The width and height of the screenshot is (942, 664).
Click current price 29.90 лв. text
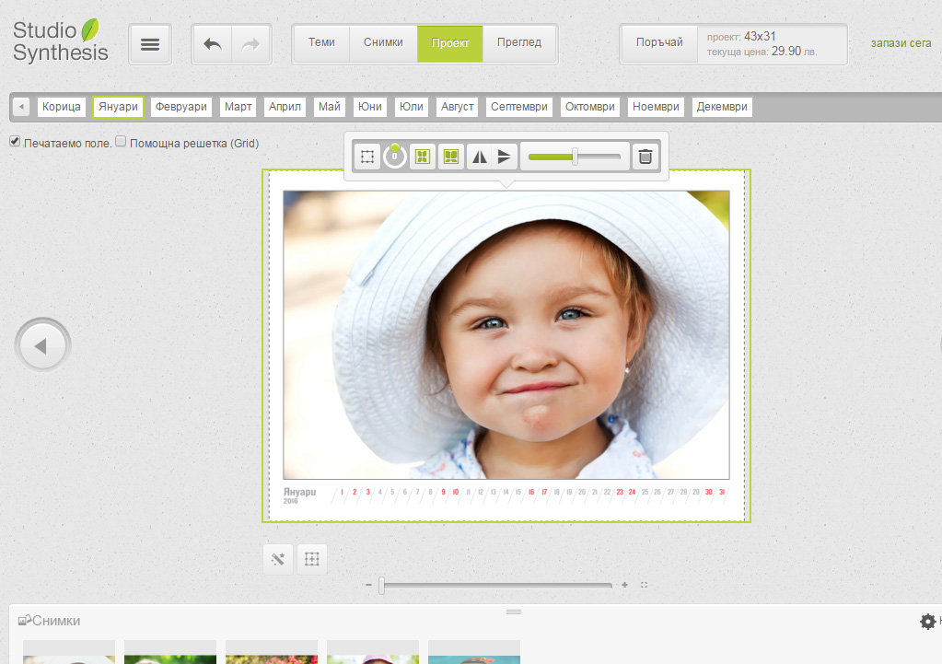(x=795, y=51)
